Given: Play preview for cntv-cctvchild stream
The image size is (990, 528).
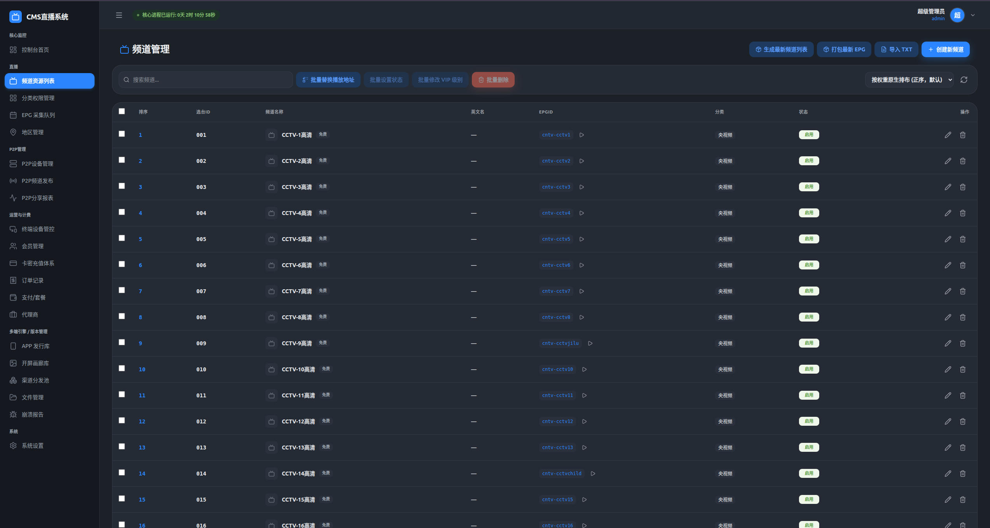Looking at the screenshot, I should click(x=593, y=474).
